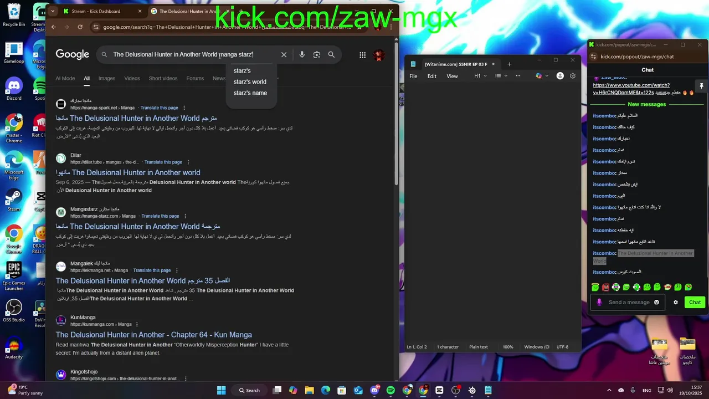
Task: Click the Kingofshojo result favicon
Action: [61, 375]
